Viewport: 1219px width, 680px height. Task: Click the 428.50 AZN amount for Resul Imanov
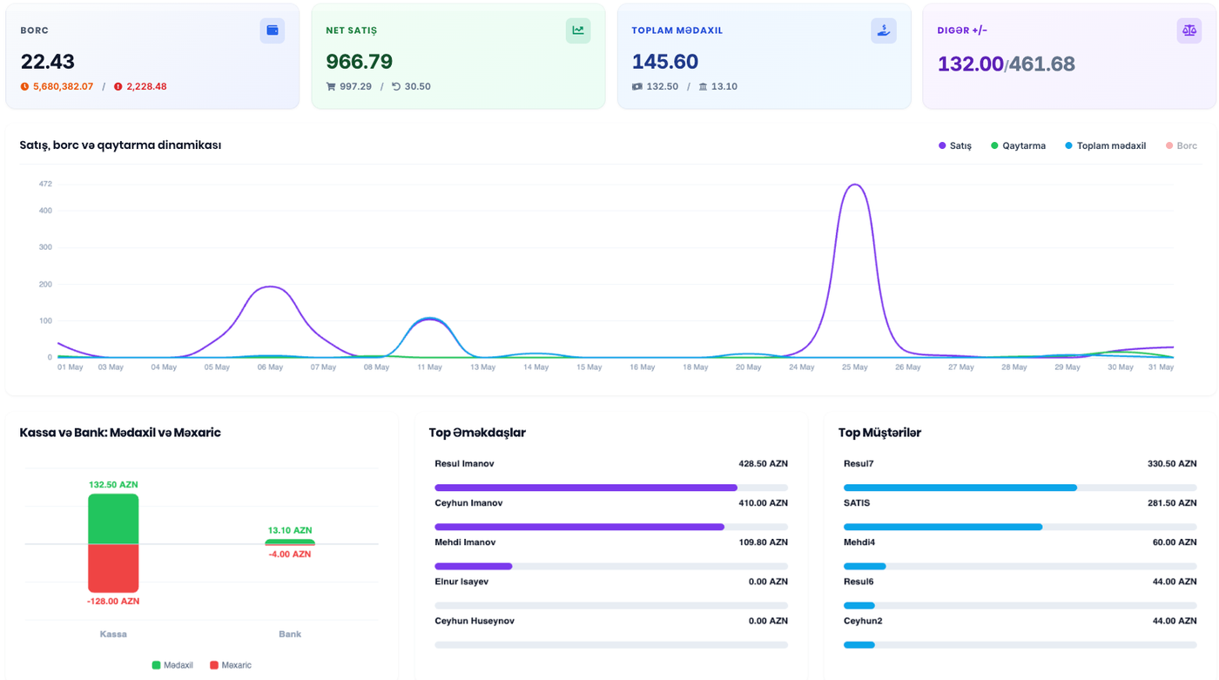coord(763,464)
